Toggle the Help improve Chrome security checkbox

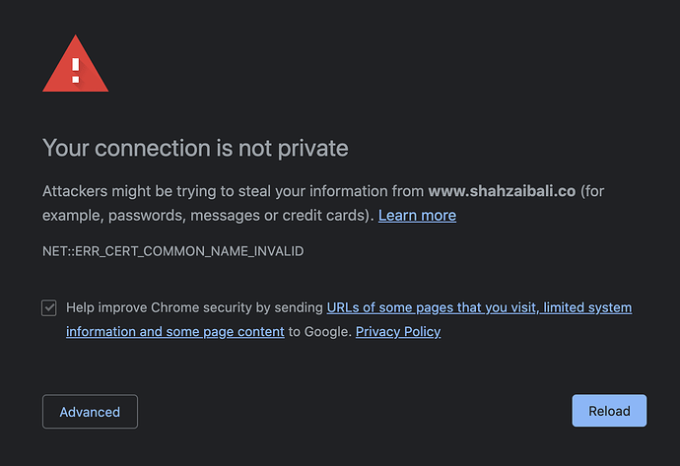click(49, 307)
